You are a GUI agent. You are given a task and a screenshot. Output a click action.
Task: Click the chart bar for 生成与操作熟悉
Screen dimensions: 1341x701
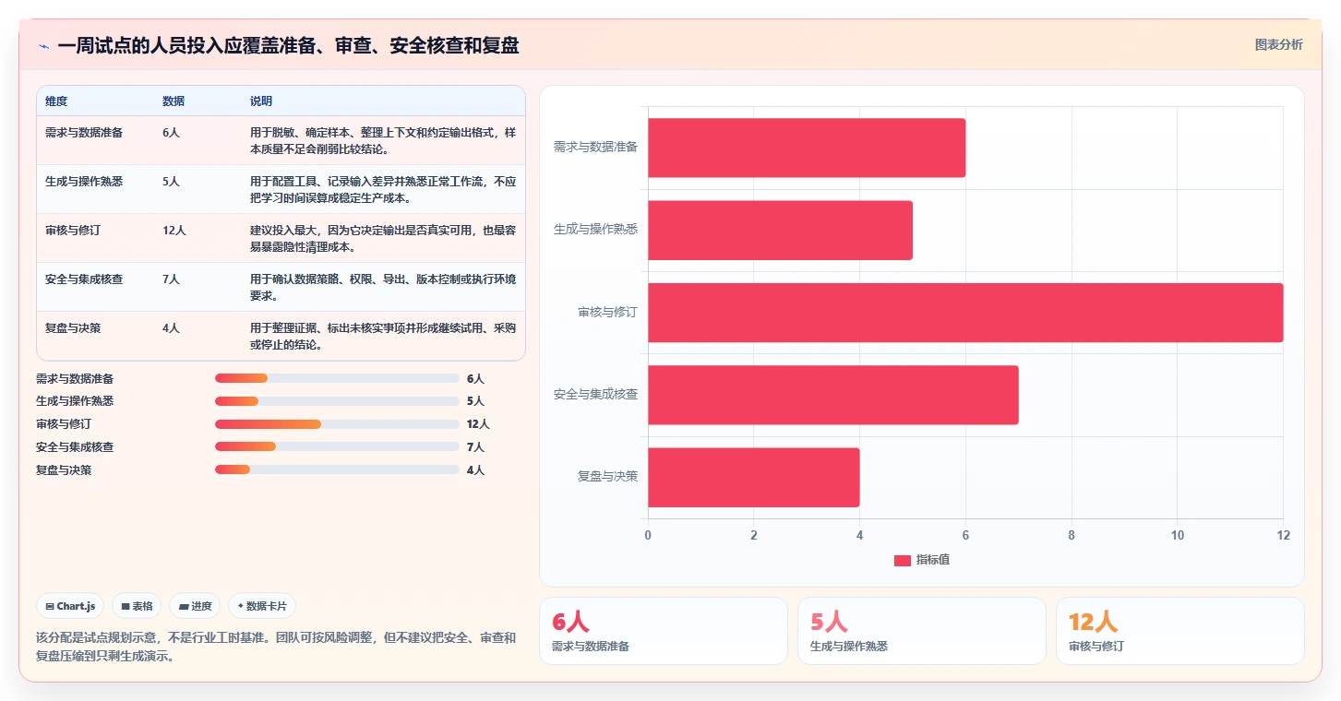coord(780,230)
